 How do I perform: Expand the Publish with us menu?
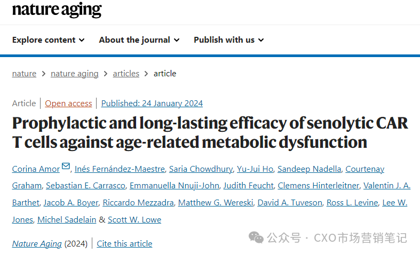pyautogui.click(x=229, y=40)
